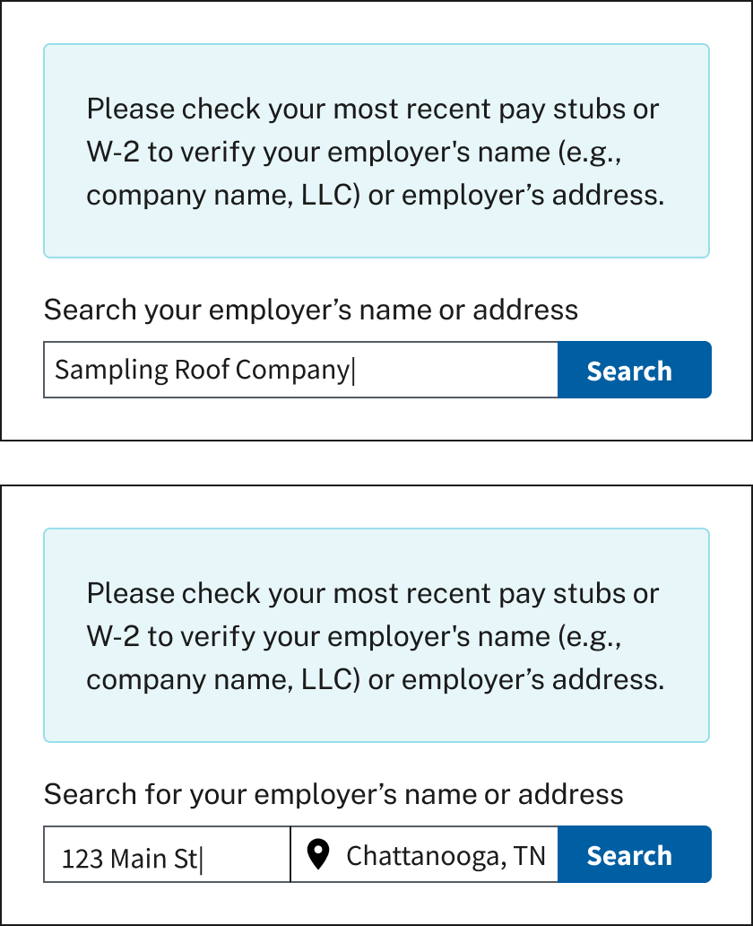753x926 pixels.
Task: Click the "TN" state abbreviation in the location field
Action: click(529, 856)
